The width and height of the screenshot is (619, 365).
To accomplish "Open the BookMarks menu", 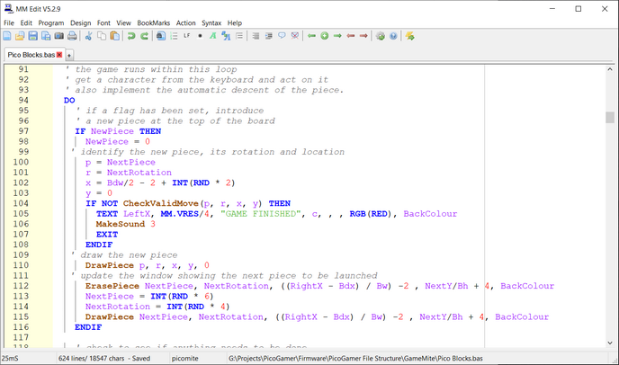I will pyautogui.click(x=154, y=22).
